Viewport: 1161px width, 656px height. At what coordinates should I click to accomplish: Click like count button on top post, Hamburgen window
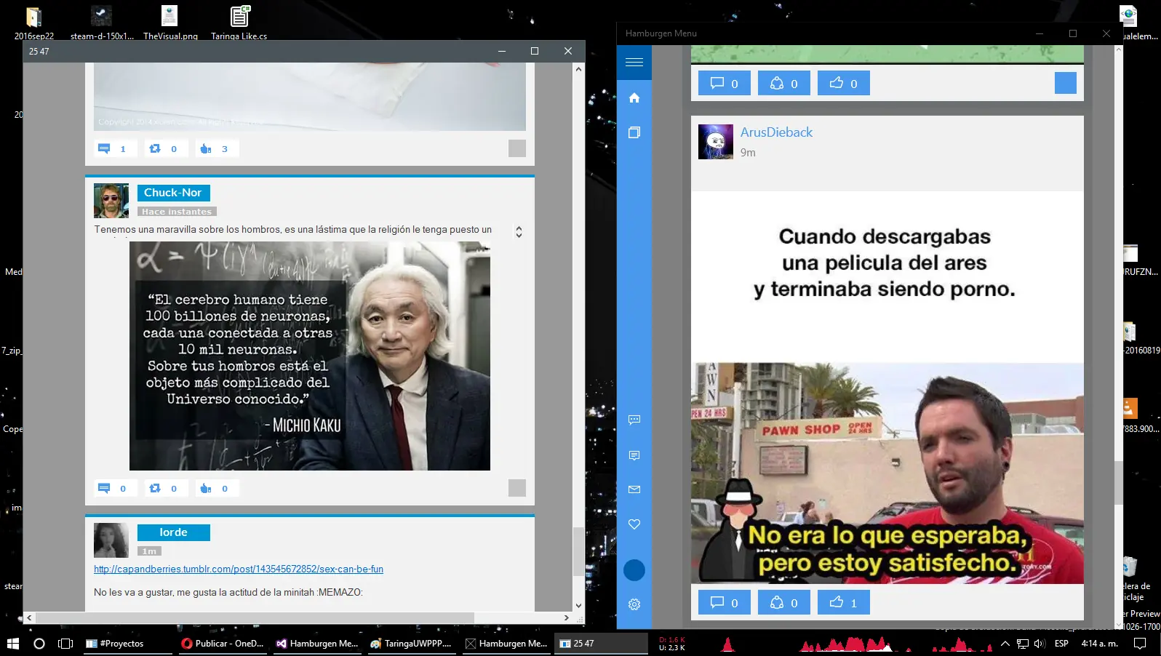[844, 83]
